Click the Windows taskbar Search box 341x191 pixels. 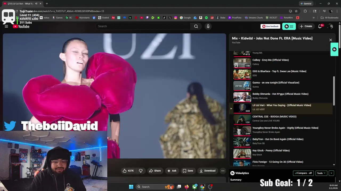pyautogui.click(x=155, y=187)
